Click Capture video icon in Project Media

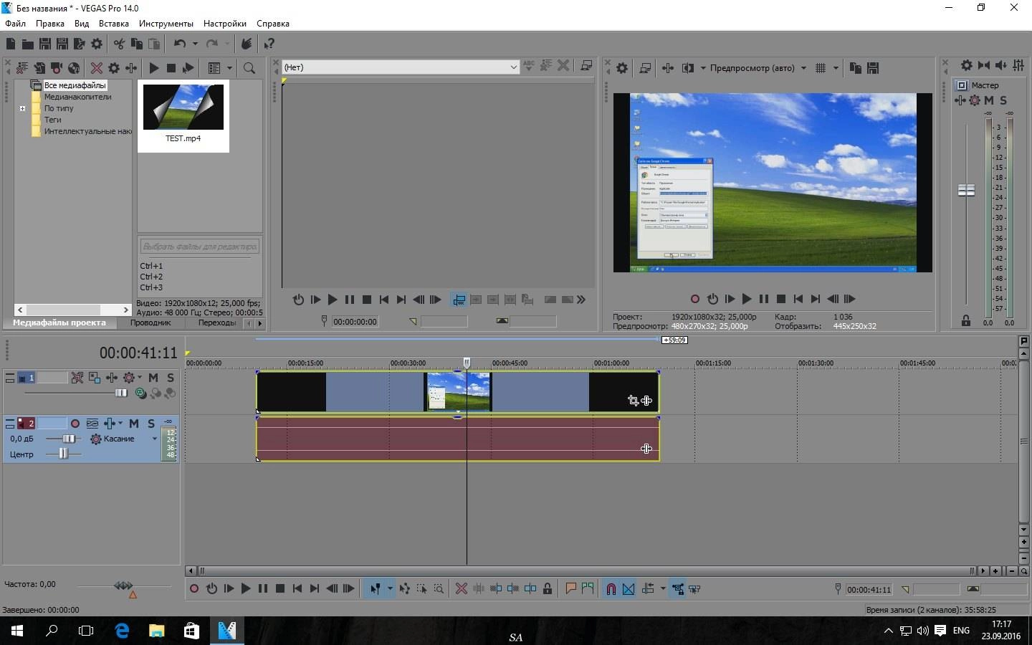[57, 68]
